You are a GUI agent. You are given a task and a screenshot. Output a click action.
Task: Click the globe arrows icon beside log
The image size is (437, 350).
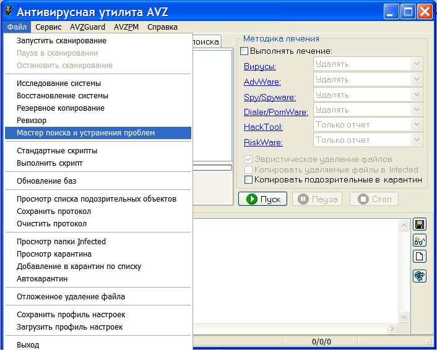420,276
